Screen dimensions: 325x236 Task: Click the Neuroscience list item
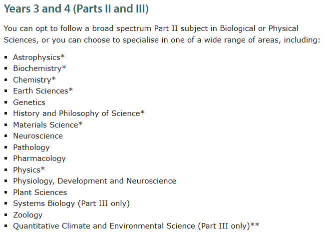click(38, 136)
